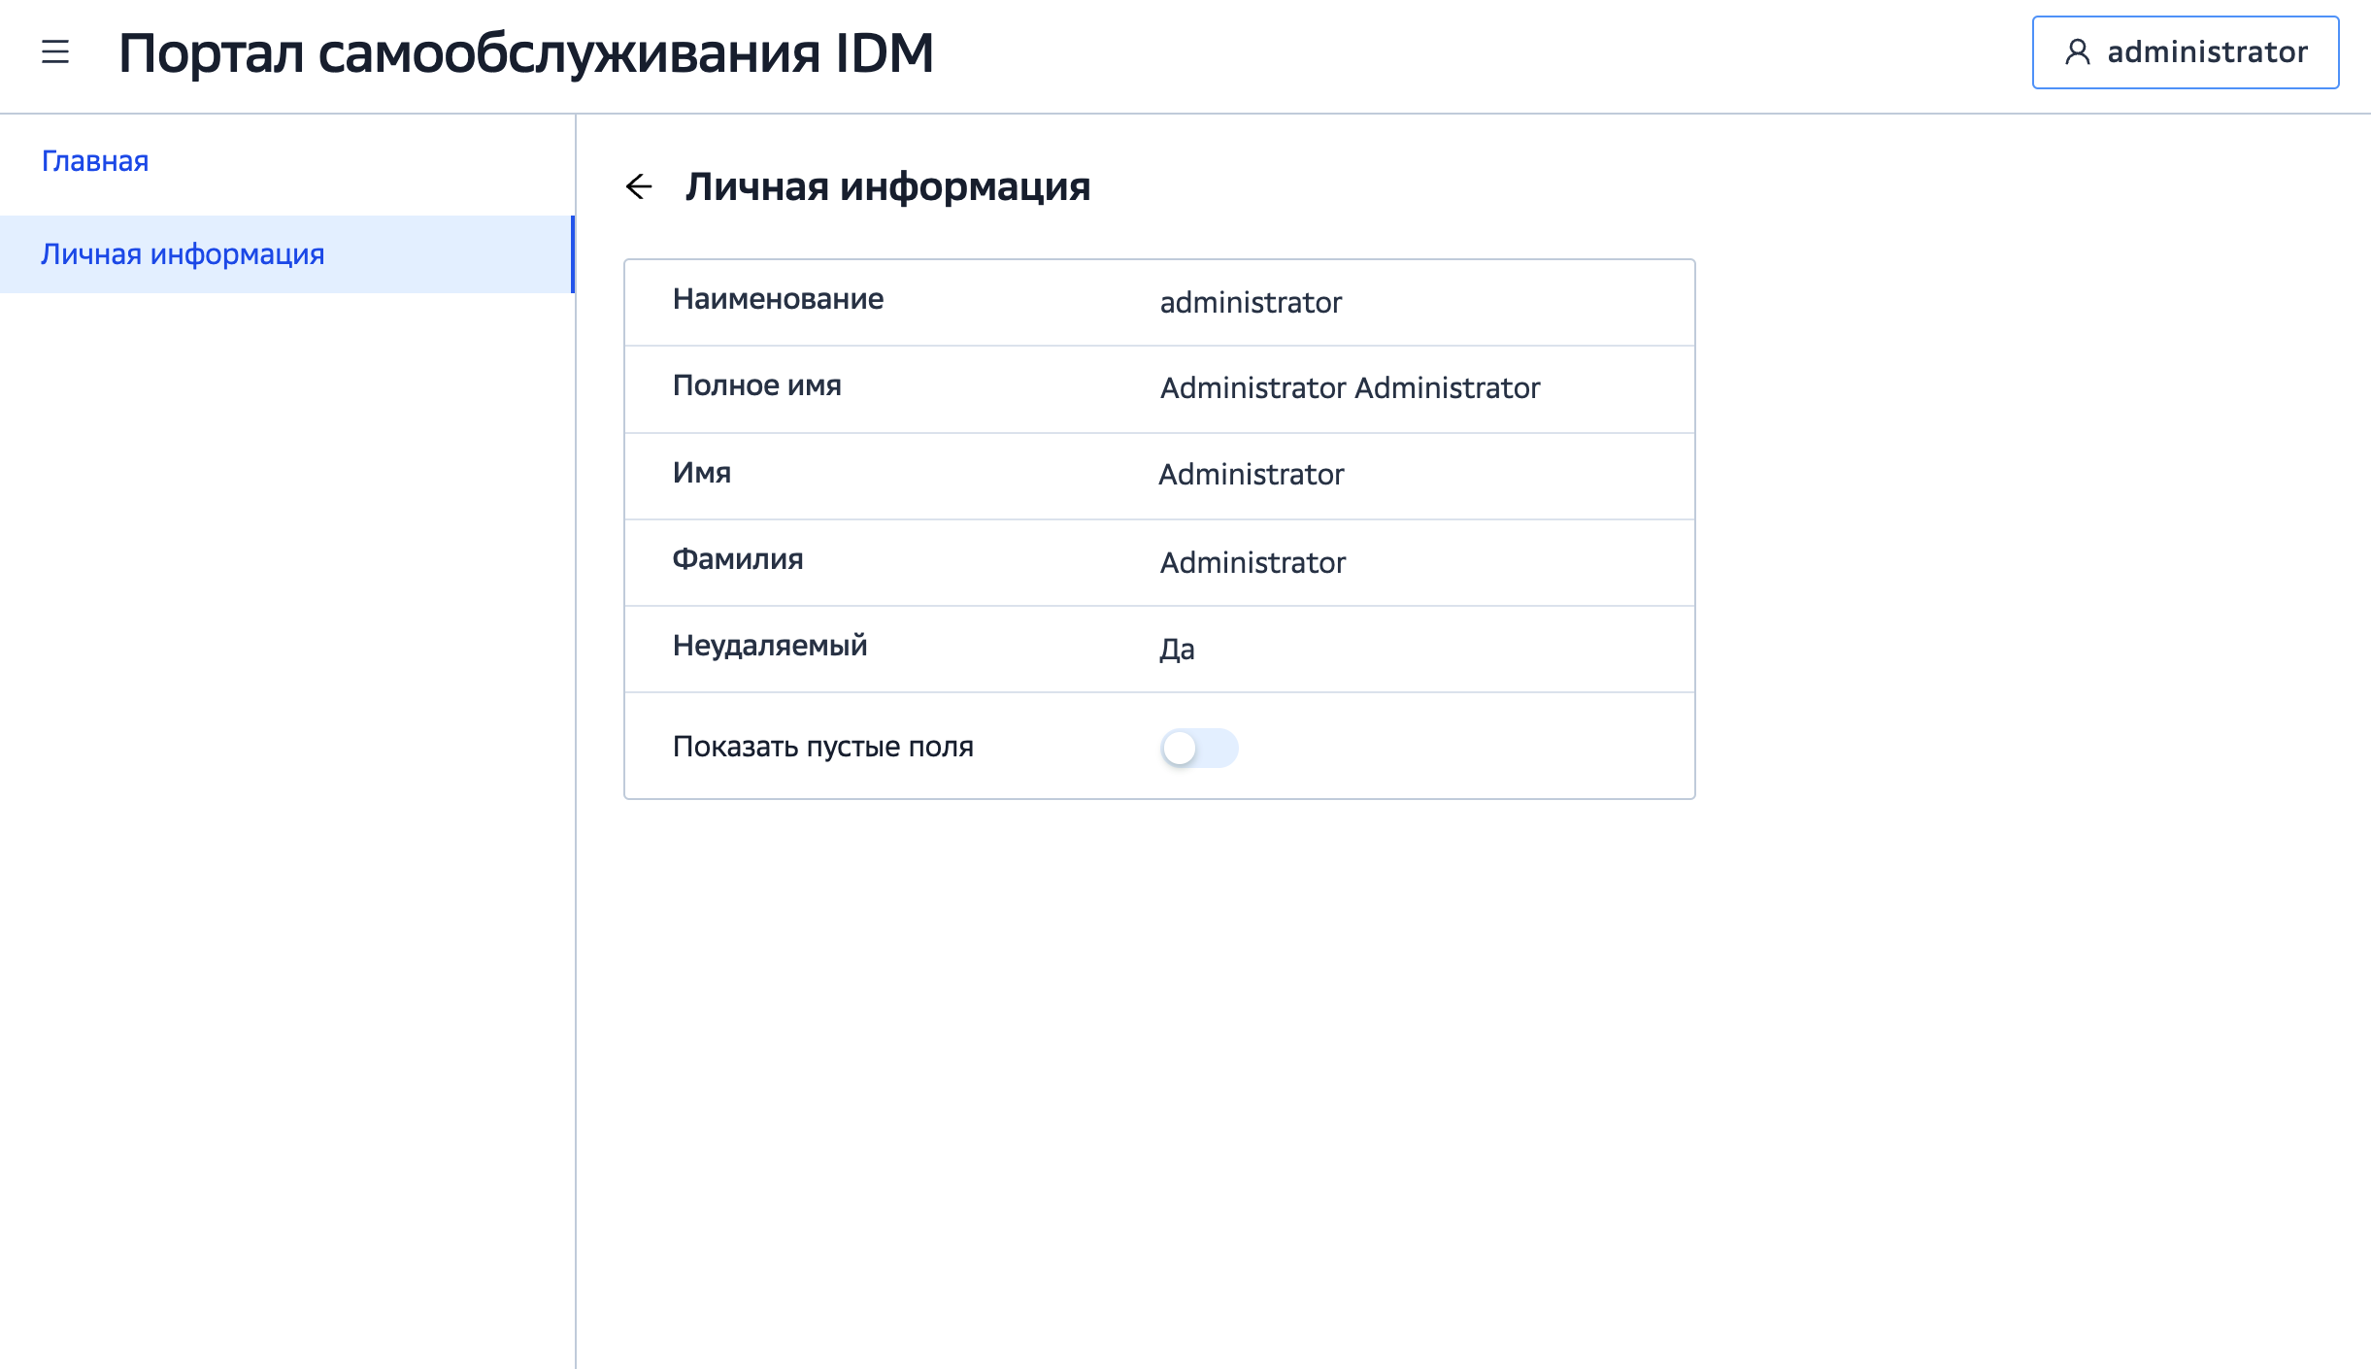Click the Имя field value Administrator
Viewport: 2371px width, 1369px height.
(1251, 475)
